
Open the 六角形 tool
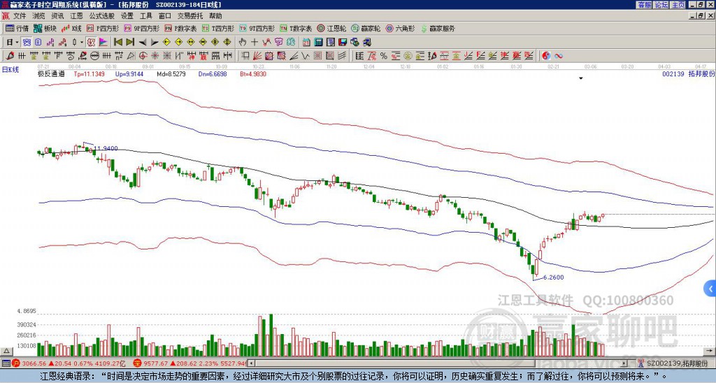point(401,28)
